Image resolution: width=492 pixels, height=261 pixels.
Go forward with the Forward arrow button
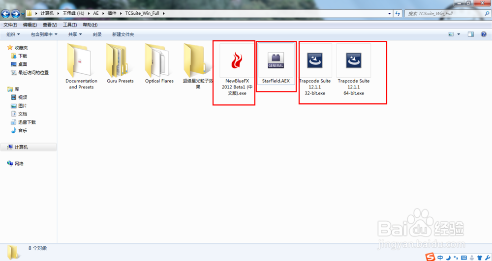15,13
